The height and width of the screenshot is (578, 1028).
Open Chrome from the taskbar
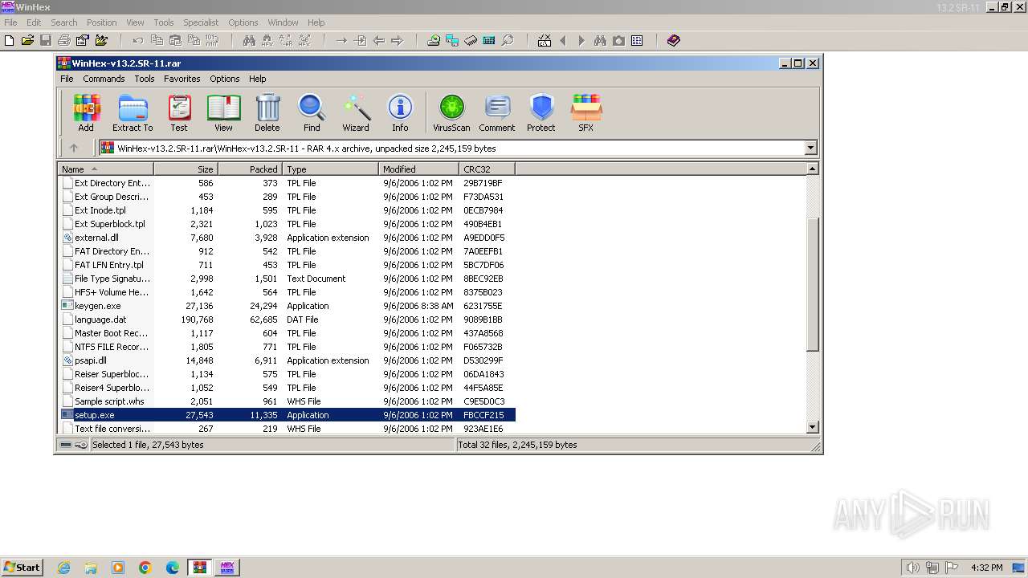[x=145, y=568]
